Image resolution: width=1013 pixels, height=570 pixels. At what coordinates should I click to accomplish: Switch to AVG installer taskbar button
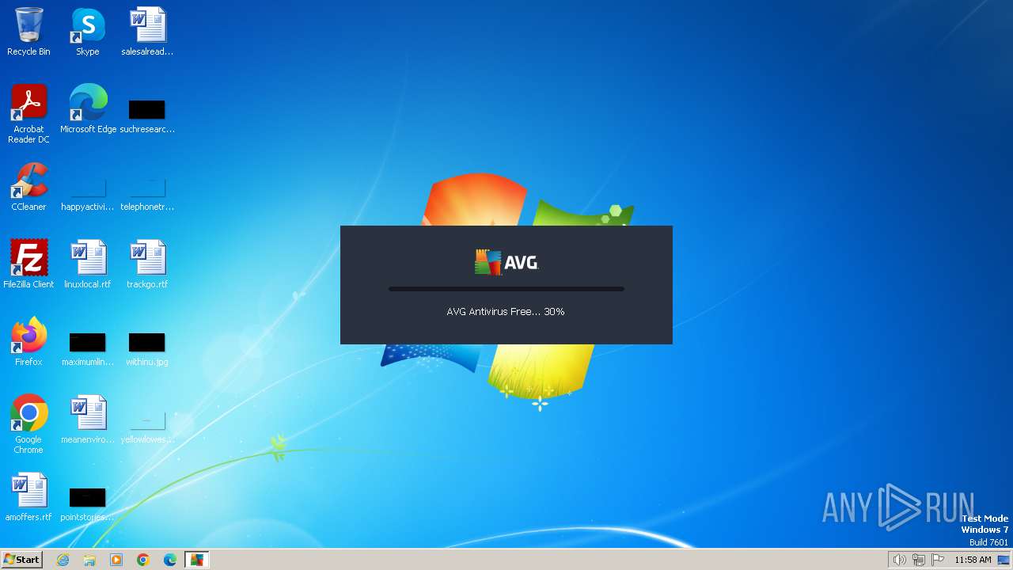196,560
